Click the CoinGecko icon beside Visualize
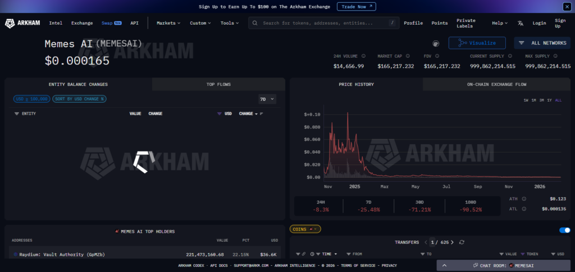 click(x=436, y=43)
